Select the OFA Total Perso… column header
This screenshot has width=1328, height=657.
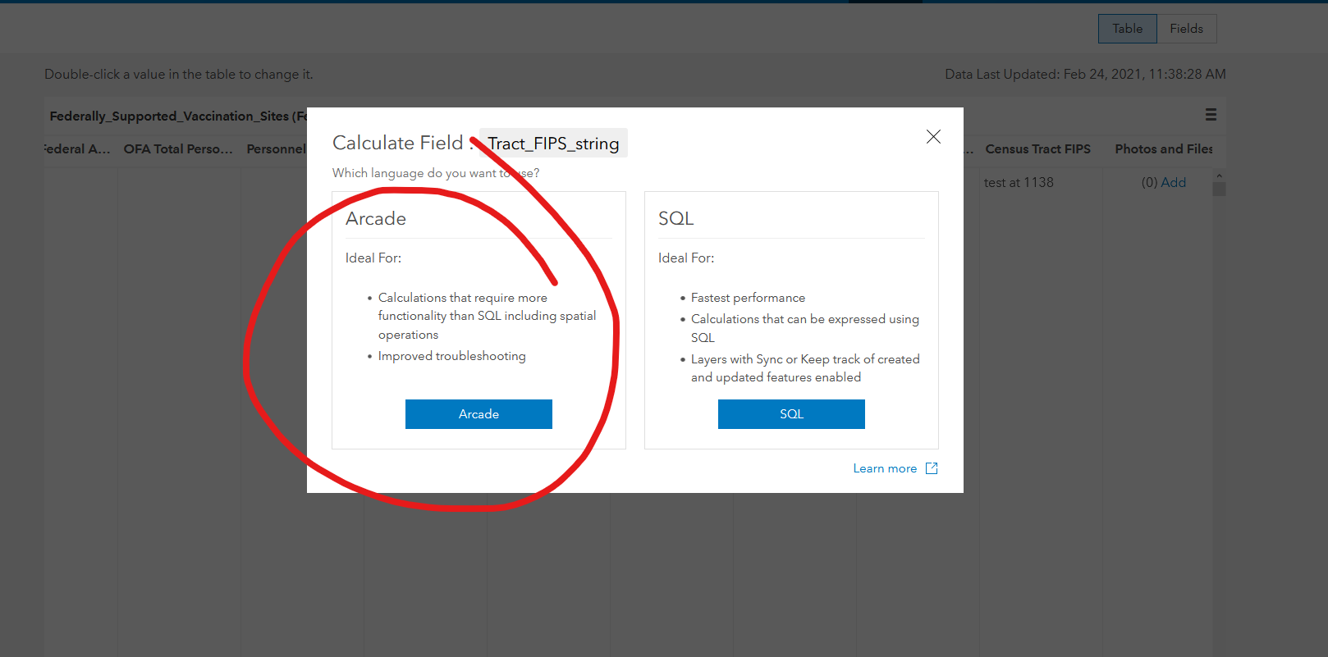point(178,148)
